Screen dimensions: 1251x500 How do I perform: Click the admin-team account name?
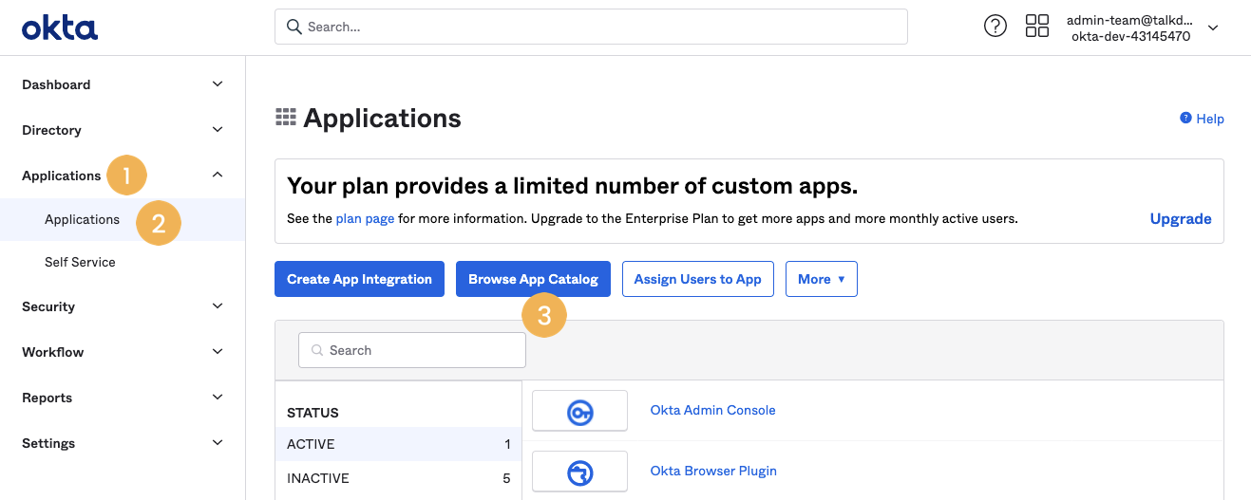pos(1128,20)
